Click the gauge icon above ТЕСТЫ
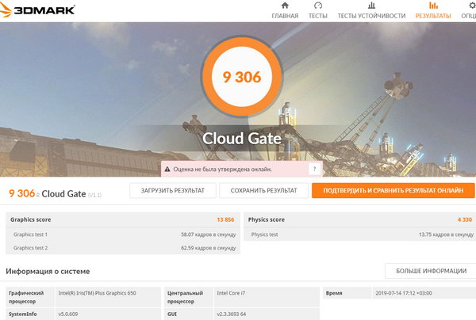This screenshot has width=476, height=320. tap(318, 6)
